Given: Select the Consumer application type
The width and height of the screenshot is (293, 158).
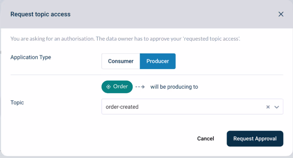Looking at the screenshot, I should pos(121,61).
